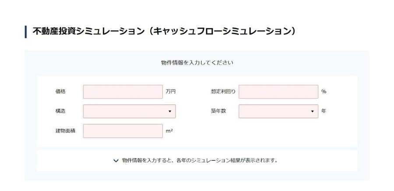This screenshot has width=394, height=191.
Task: Open the 築年数 dropdown
Action: [x=278, y=111]
